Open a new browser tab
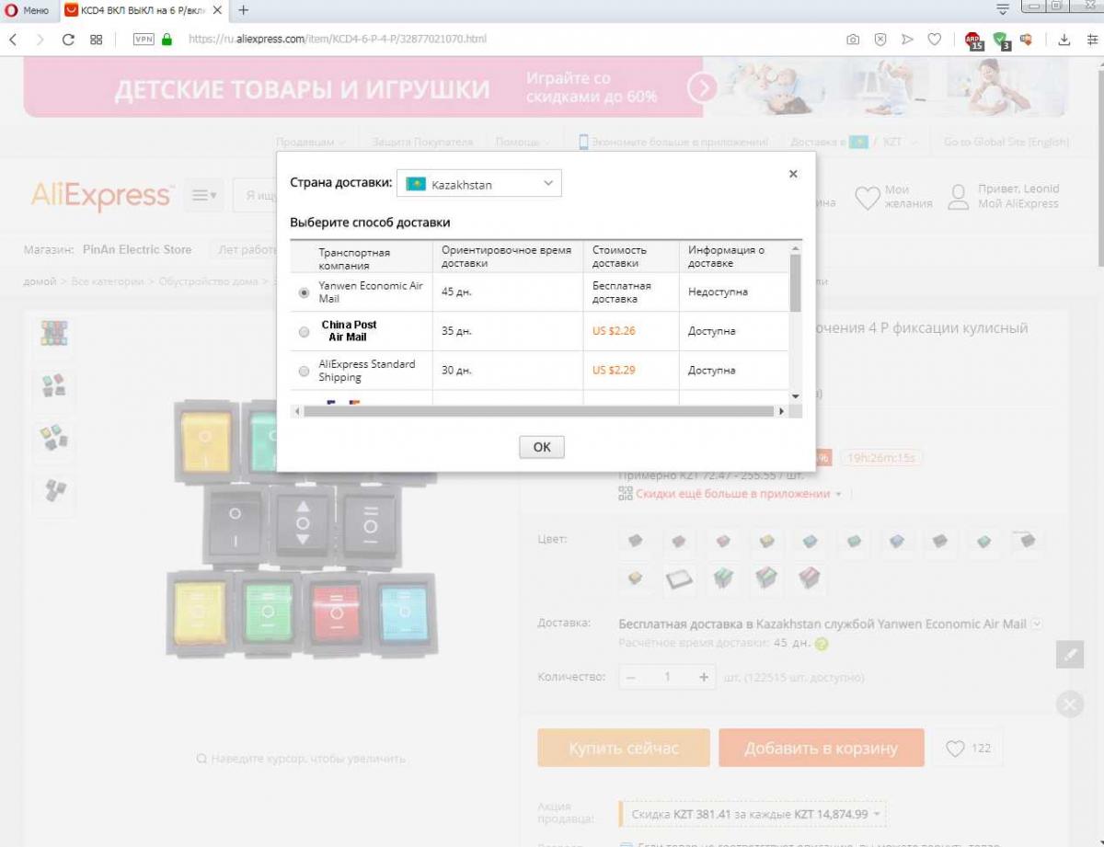This screenshot has width=1104, height=847. [244, 10]
